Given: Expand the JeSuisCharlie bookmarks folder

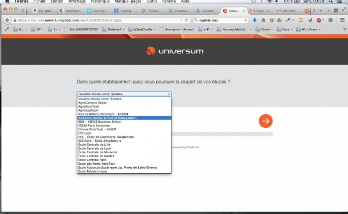Looking at the screenshot, I should (142, 29).
